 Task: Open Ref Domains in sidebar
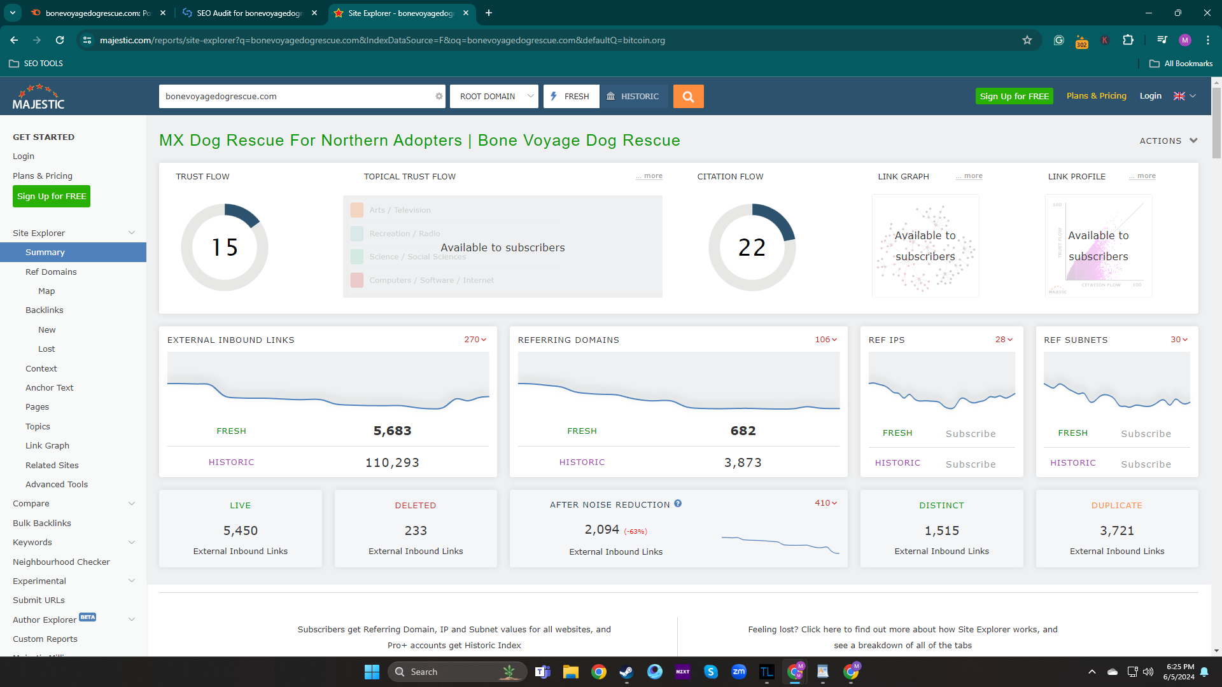click(x=51, y=272)
